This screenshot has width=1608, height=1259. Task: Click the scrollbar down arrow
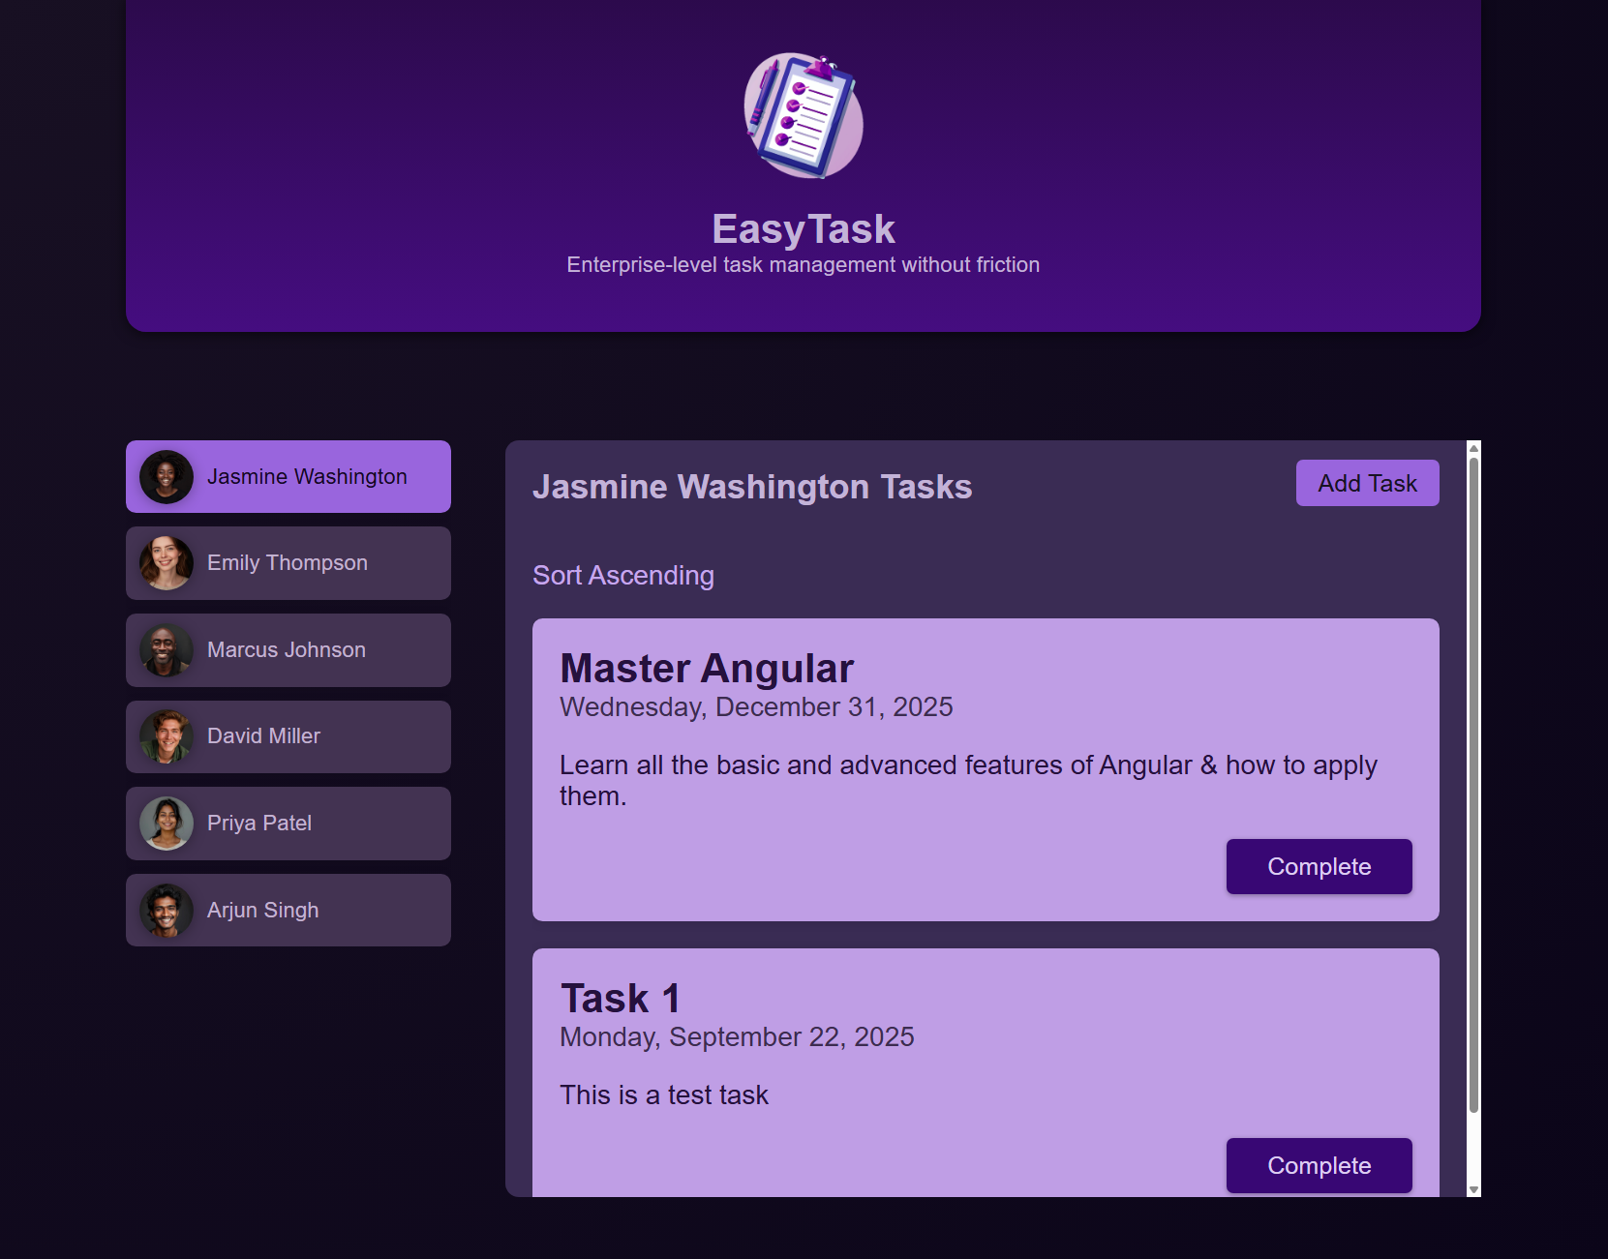tap(1473, 1190)
